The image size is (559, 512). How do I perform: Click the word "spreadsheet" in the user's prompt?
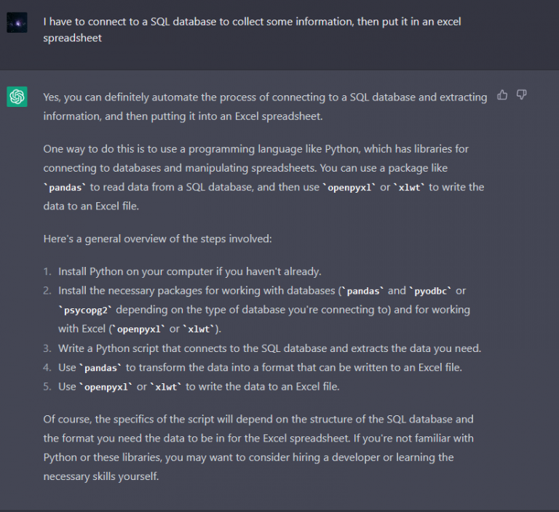[72, 38]
